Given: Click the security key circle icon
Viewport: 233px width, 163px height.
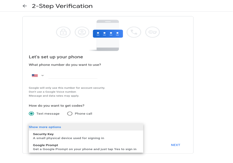Looking at the screenshot, I should tap(153, 32).
